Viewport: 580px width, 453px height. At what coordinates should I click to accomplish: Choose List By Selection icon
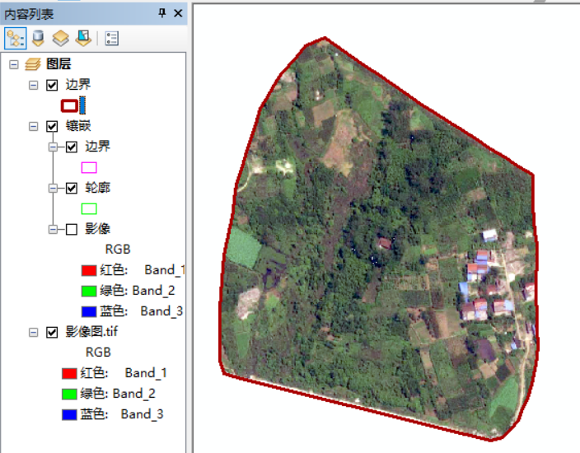(x=82, y=38)
